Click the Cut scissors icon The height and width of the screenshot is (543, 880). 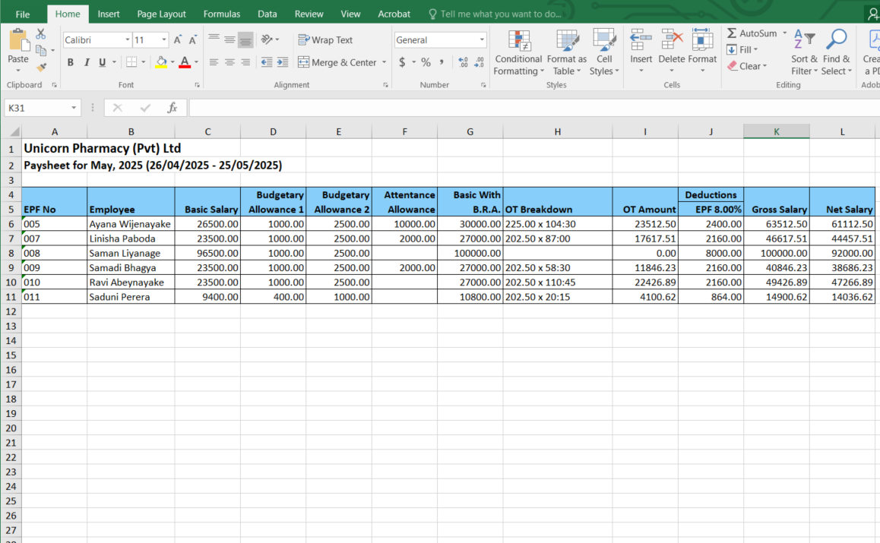tap(40, 34)
